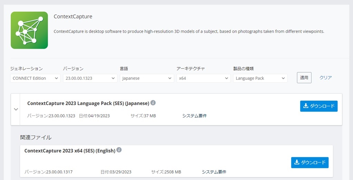Open info icon for ContextCapture 2023 x64 English
Screen dimensions: 353x180
pyautogui.click(x=119, y=150)
